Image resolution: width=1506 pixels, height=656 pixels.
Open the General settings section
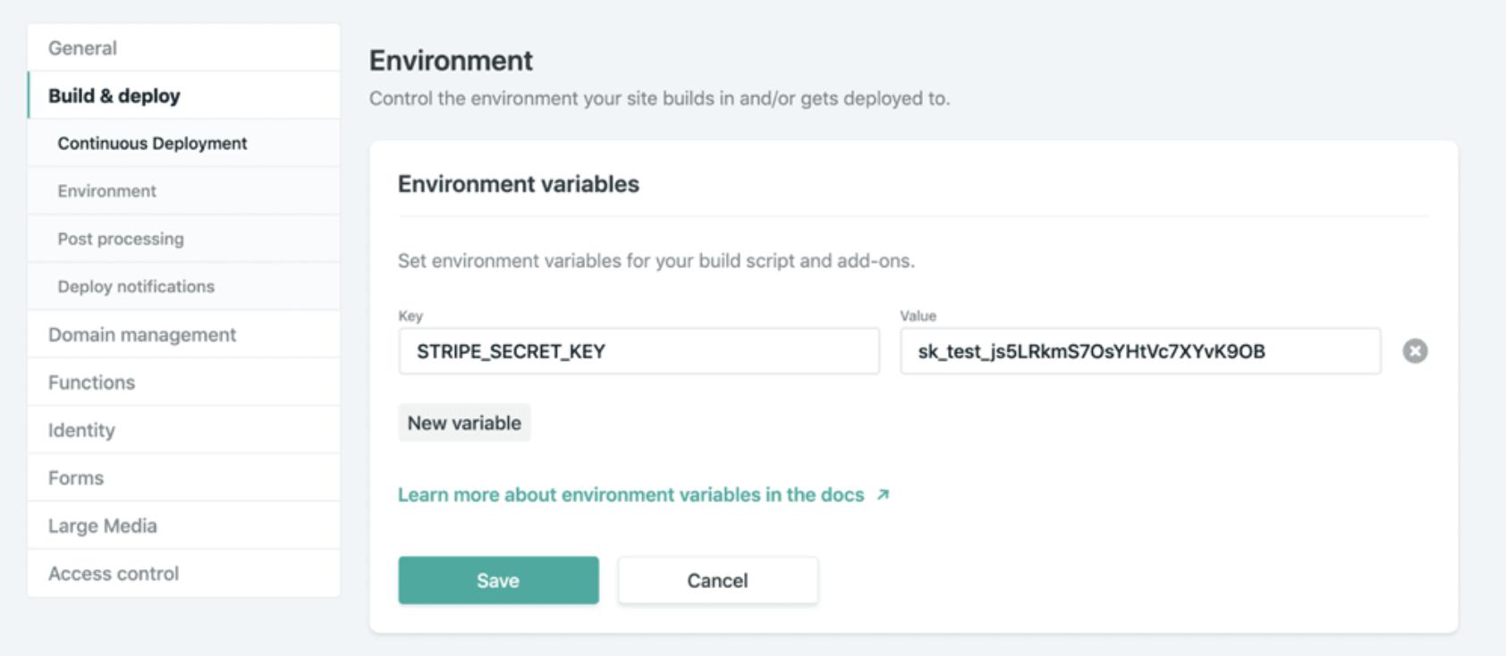tap(82, 48)
